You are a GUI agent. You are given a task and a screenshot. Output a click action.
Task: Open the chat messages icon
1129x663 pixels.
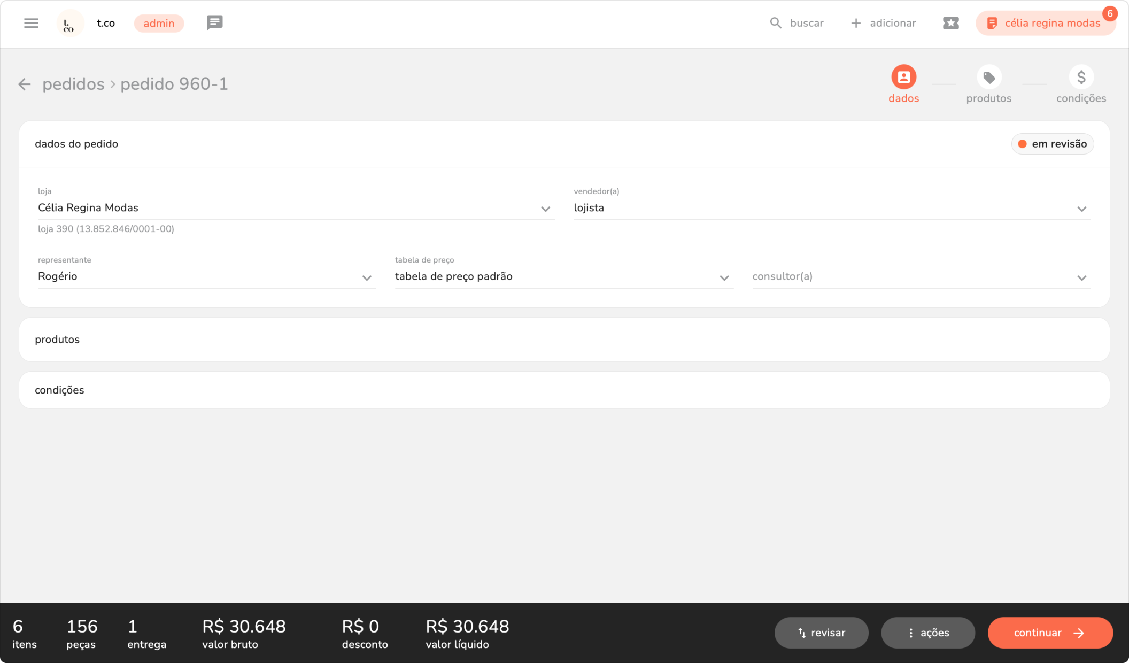pos(214,23)
